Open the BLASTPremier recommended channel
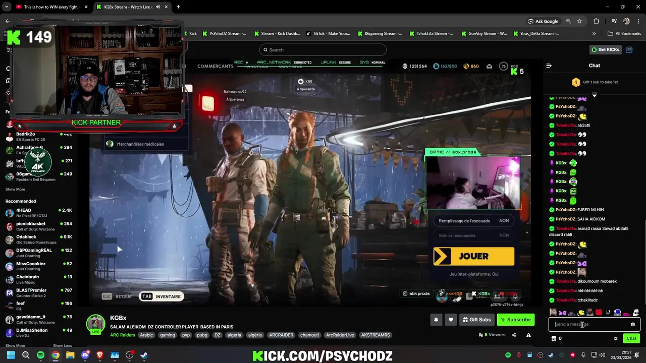This screenshot has height=363, width=646. coord(38,293)
